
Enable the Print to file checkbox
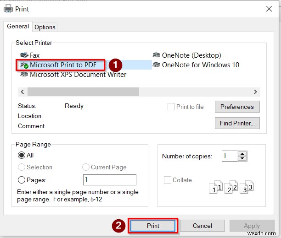click(171, 107)
